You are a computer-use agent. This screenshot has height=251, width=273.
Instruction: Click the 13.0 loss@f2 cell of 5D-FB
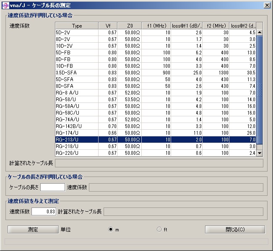click(243, 53)
